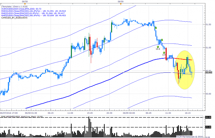The width and height of the screenshot is (215, 138).
Task: Click the 06/07/2016 17:00 time label
Action: (9, 113)
